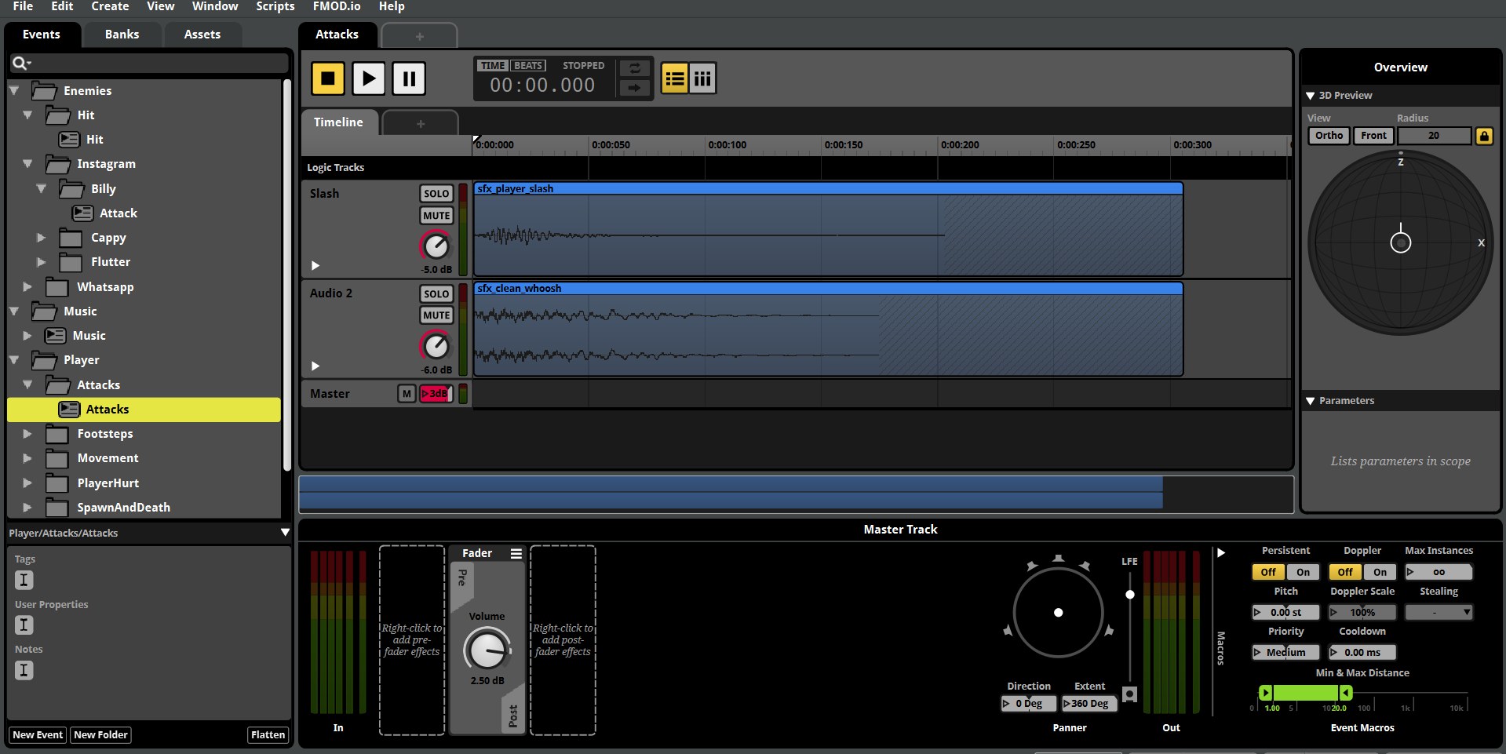Toggle the 3D preview lock icon
This screenshot has height=754, width=1506.
tap(1484, 136)
